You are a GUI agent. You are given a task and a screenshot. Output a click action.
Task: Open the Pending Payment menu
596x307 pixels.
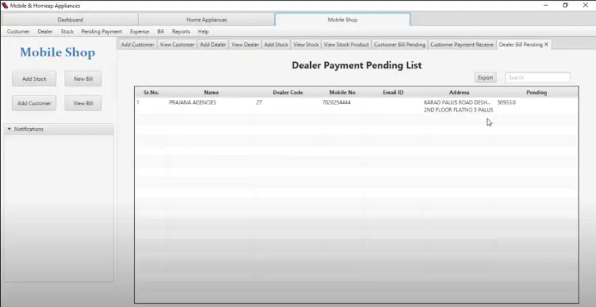click(102, 31)
